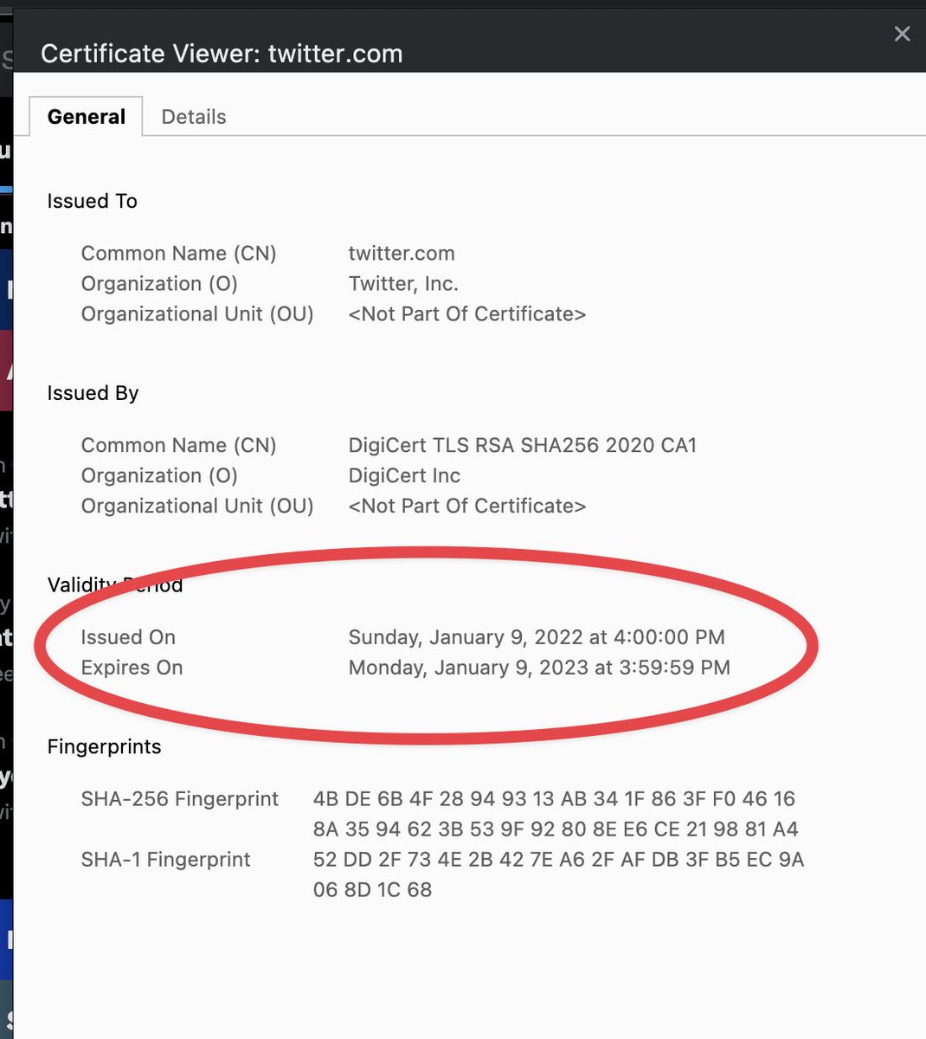This screenshot has width=926, height=1039.
Task: Click the SHA-256 fingerprint second line
Action: click(556, 829)
